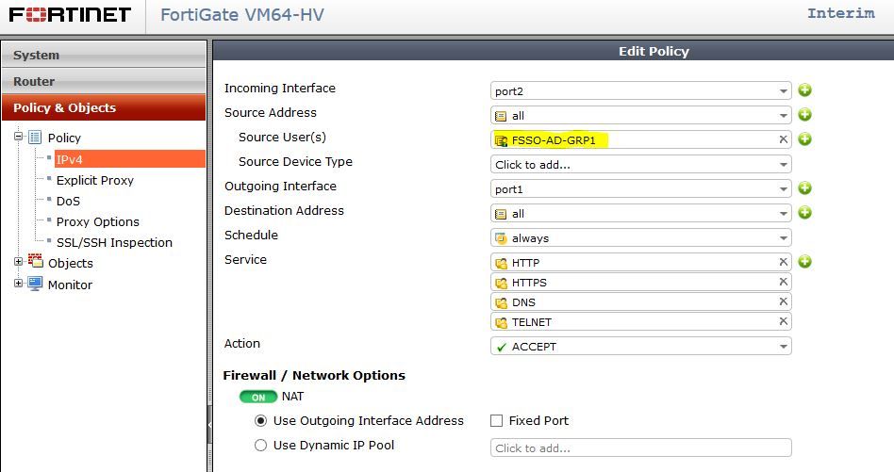Image resolution: width=894 pixels, height=472 pixels.
Task: Delete the TELNET service entry
Action: 783,321
